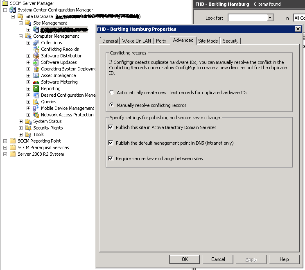Image resolution: width=305 pixels, height=270 pixels.
Task: Click the redacted site server icon under Site Management
Action: coord(36,29)
